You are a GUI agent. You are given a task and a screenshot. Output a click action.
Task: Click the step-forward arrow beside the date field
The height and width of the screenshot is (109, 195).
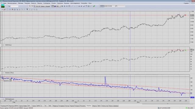point(103,6)
